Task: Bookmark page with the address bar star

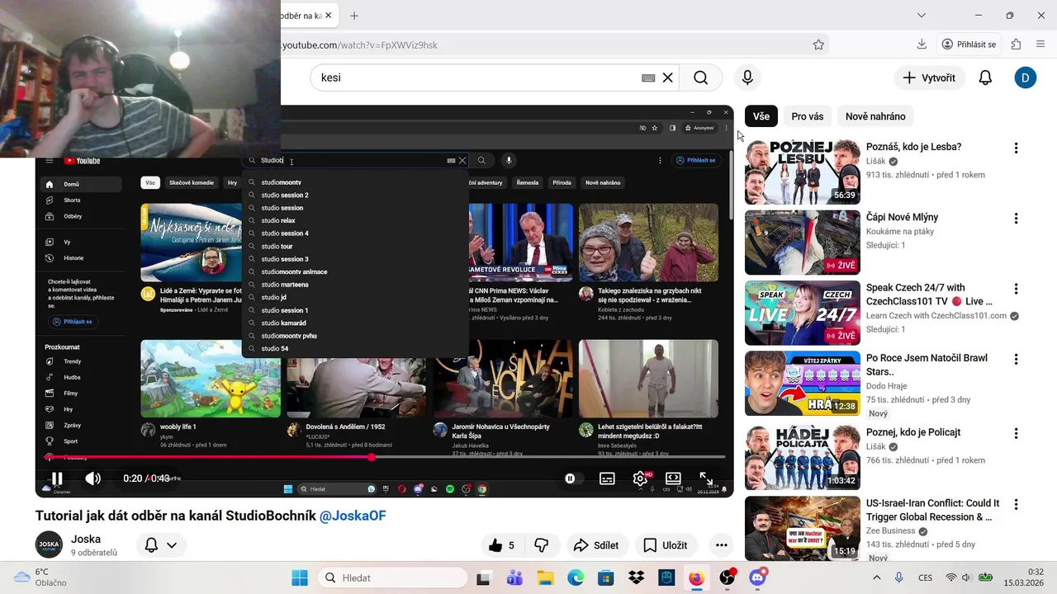Action: [x=818, y=45]
